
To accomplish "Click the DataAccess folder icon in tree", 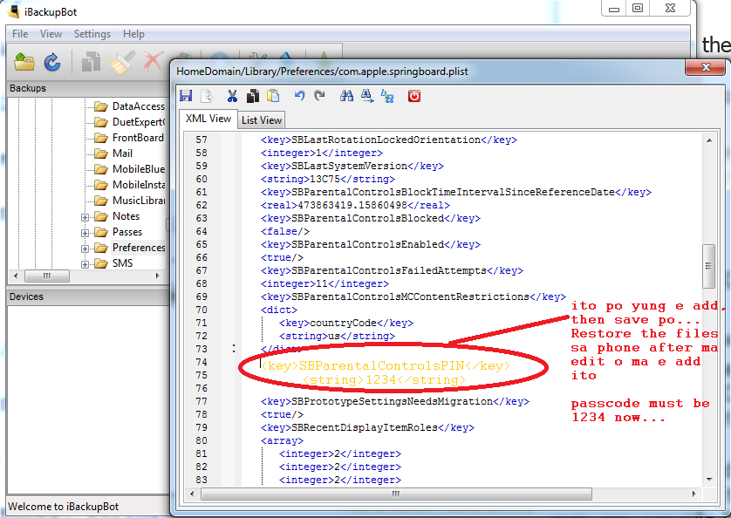I will [x=100, y=106].
